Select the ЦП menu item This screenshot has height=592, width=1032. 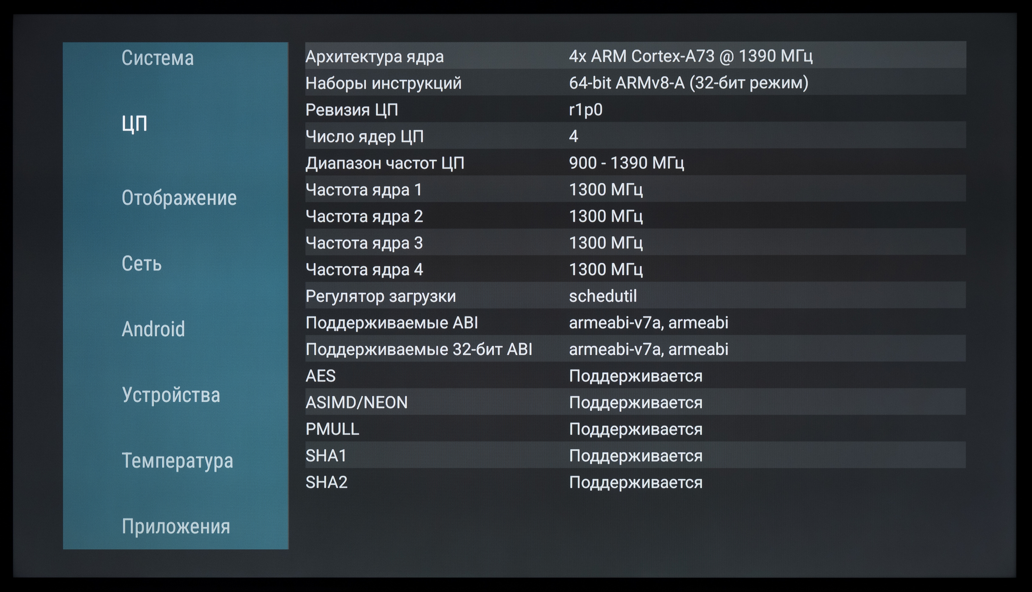tap(134, 123)
